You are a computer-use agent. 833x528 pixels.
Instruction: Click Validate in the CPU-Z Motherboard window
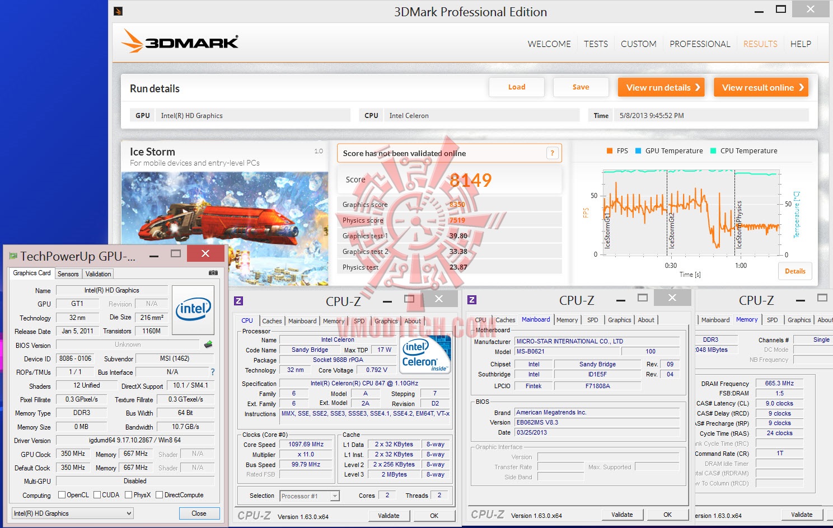coord(622,515)
